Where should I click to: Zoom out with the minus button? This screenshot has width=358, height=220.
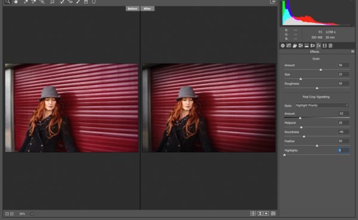[x=7, y=213]
